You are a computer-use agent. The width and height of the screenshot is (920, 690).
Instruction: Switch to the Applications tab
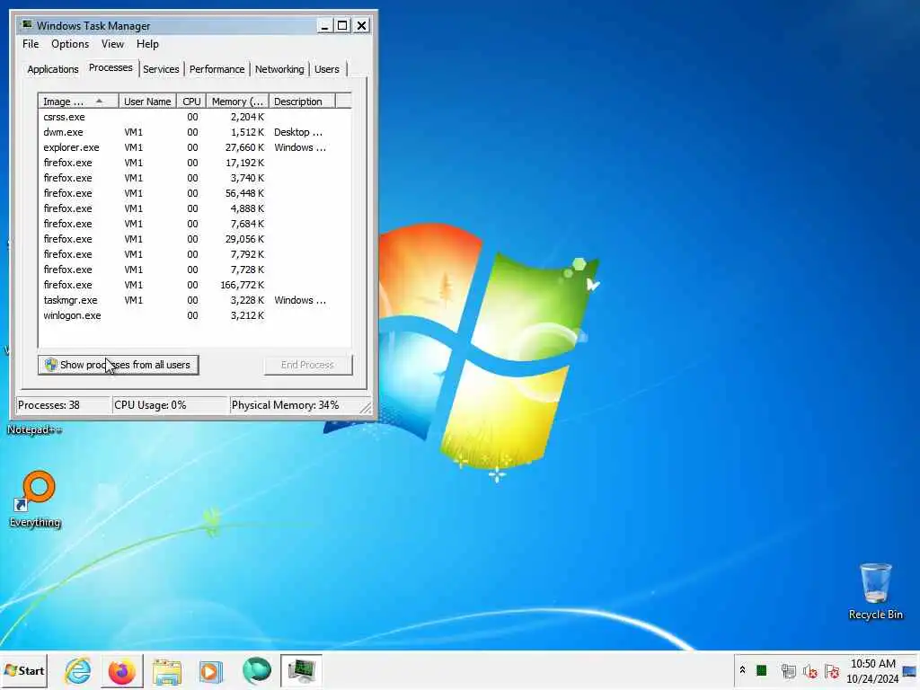click(x=53, y=69)
